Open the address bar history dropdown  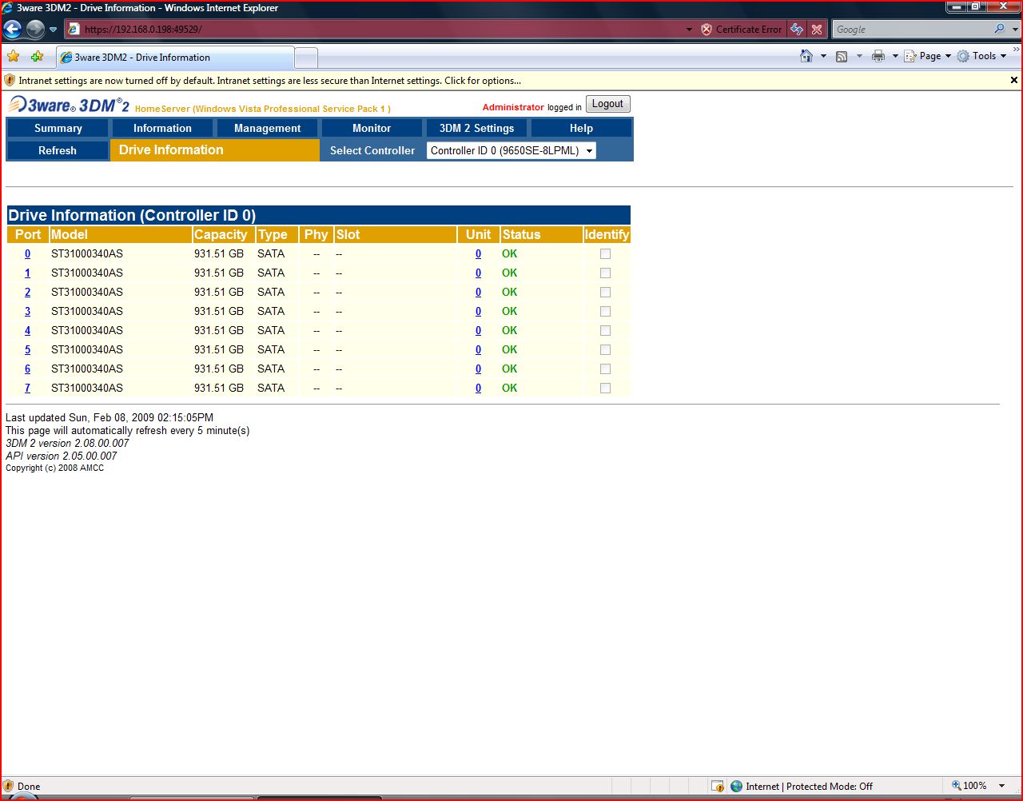pos(689,30)
